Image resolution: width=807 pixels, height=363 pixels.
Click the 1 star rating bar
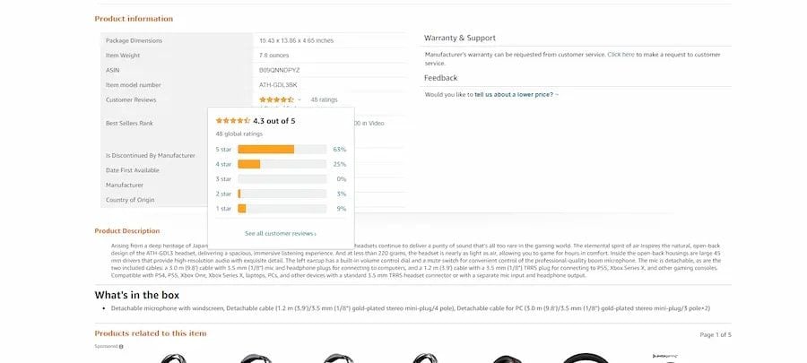click(282, 209)
